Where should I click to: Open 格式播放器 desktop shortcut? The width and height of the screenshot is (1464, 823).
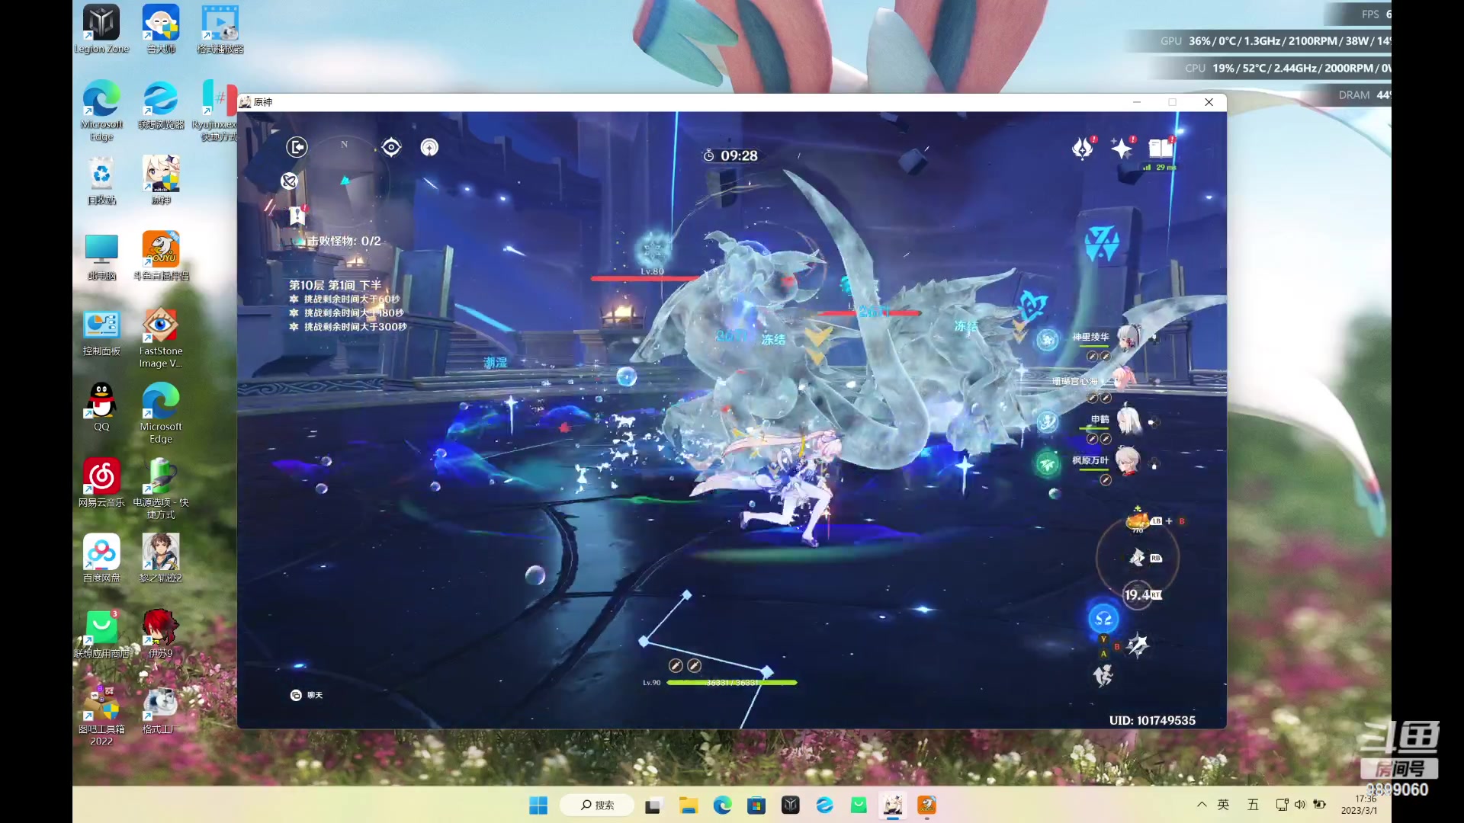point(220,30)
